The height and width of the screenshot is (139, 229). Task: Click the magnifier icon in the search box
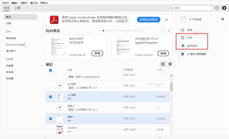click(172, 8)
